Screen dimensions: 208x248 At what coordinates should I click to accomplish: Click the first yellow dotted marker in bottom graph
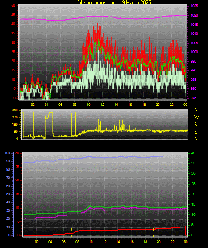pyautogui.click(x=71, y=232)
